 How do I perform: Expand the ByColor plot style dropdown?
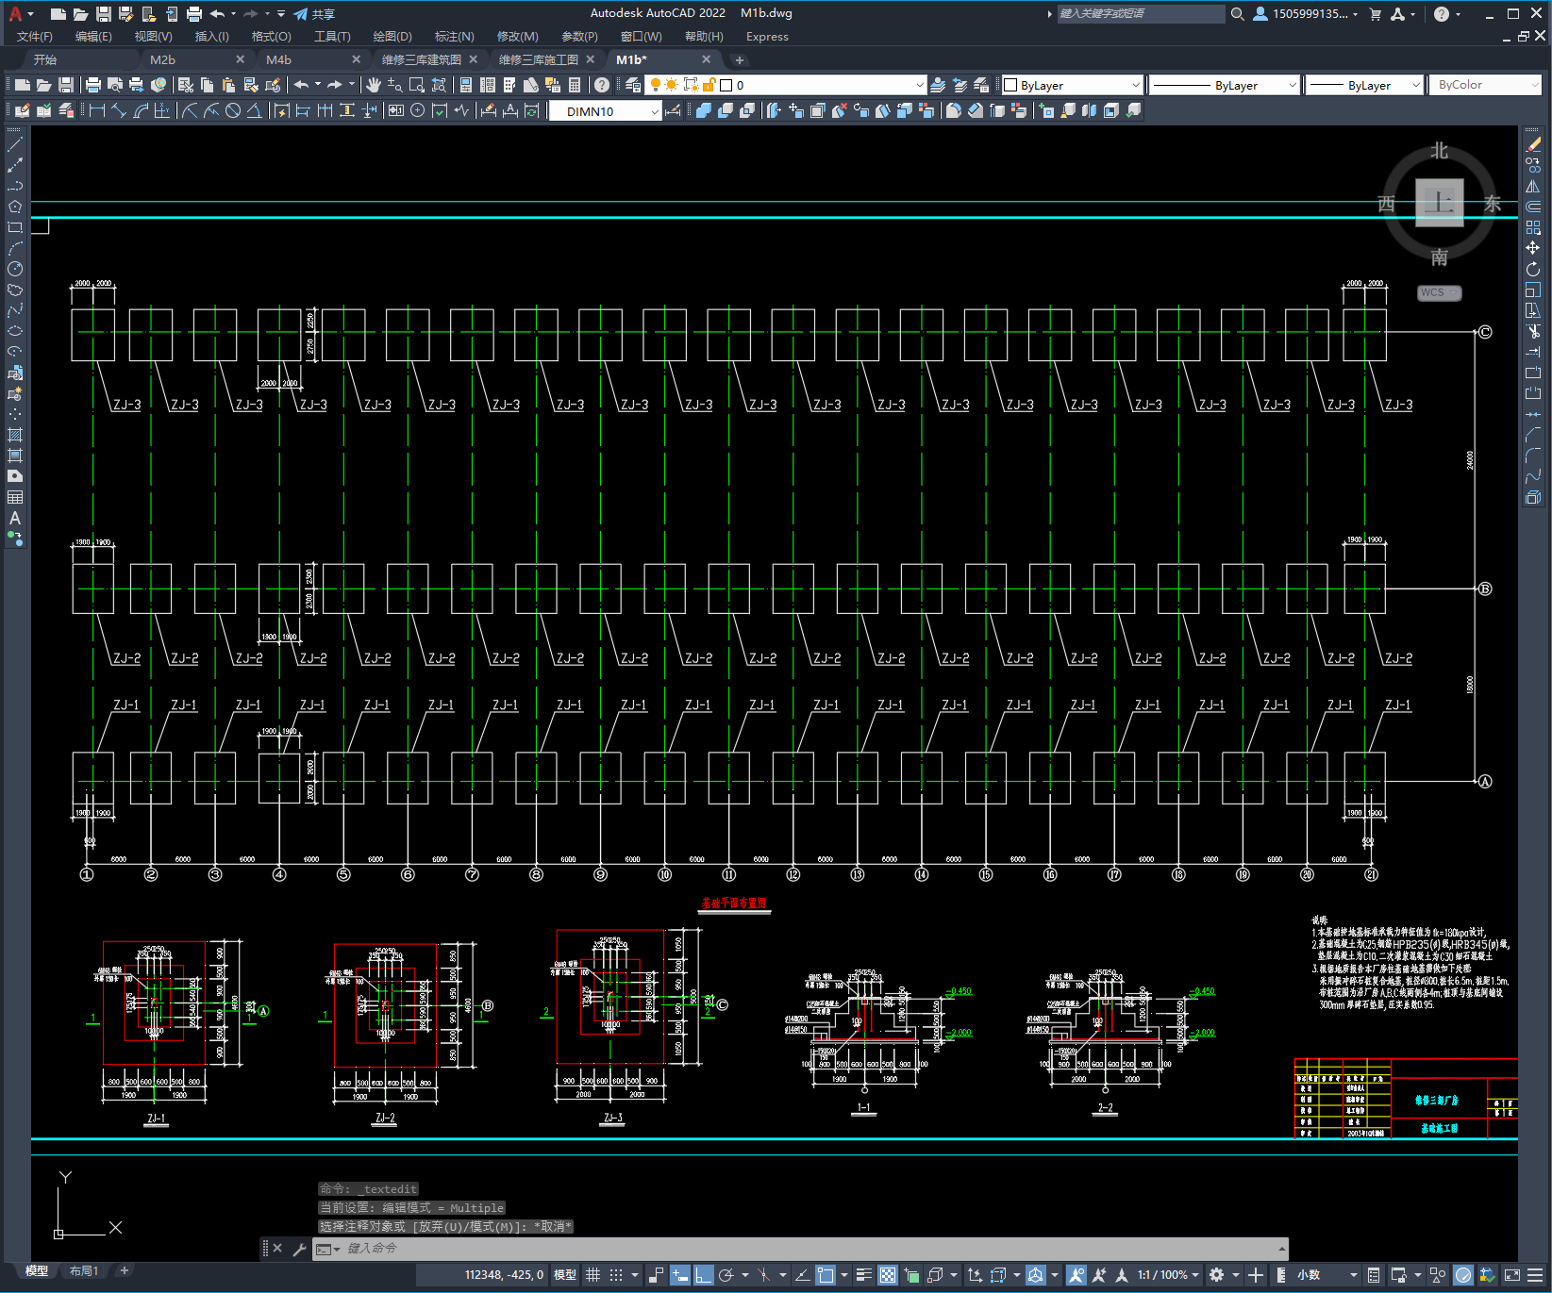click(x=1485, y=85)
